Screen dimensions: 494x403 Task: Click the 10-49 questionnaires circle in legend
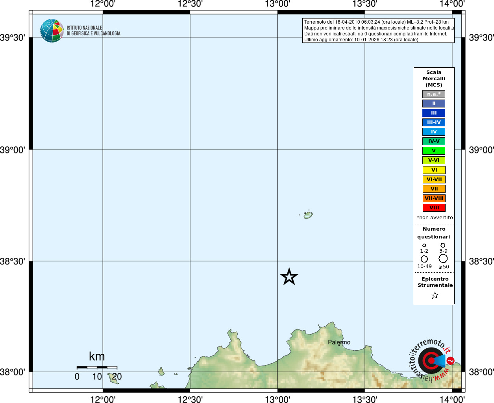click(424, 259)
